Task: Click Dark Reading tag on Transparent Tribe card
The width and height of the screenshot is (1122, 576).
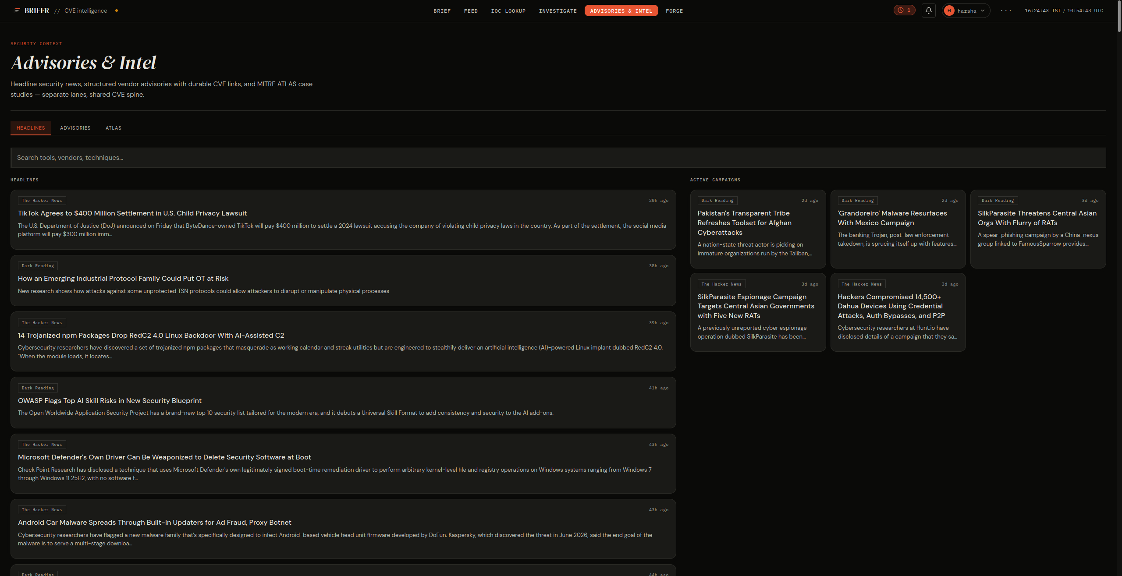Action: click(x=717, y=201)
